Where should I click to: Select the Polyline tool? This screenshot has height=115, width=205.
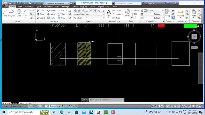pyautogui.click(x=12, y=13)
